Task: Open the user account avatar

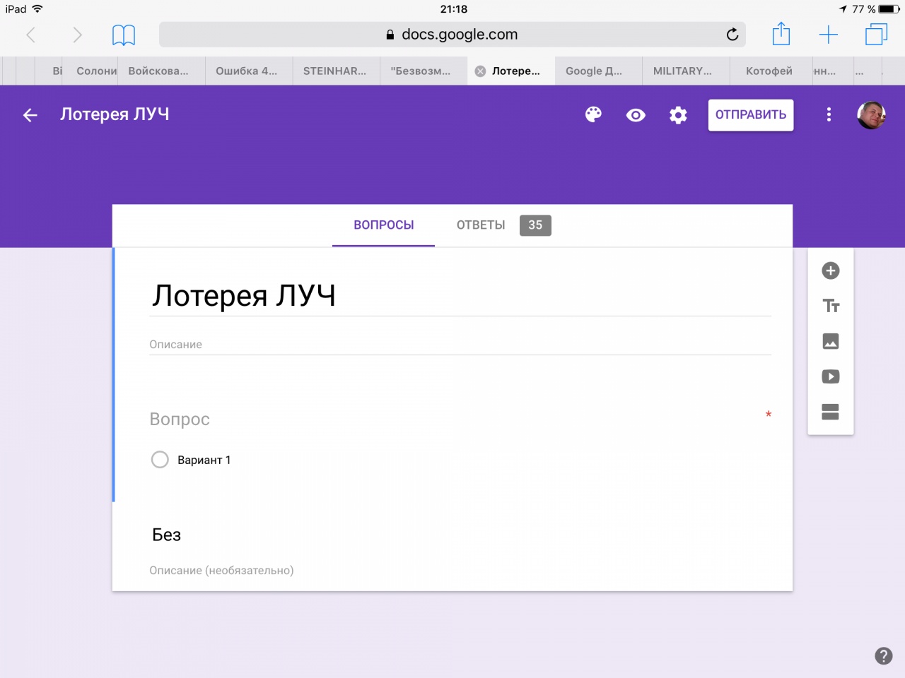Action: (871, 115)
